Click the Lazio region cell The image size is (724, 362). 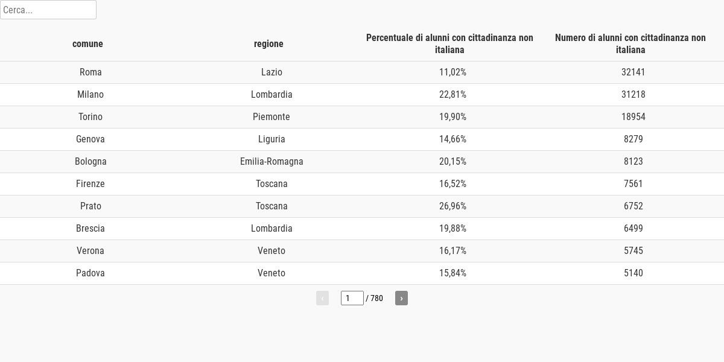(x=271, y=72)
